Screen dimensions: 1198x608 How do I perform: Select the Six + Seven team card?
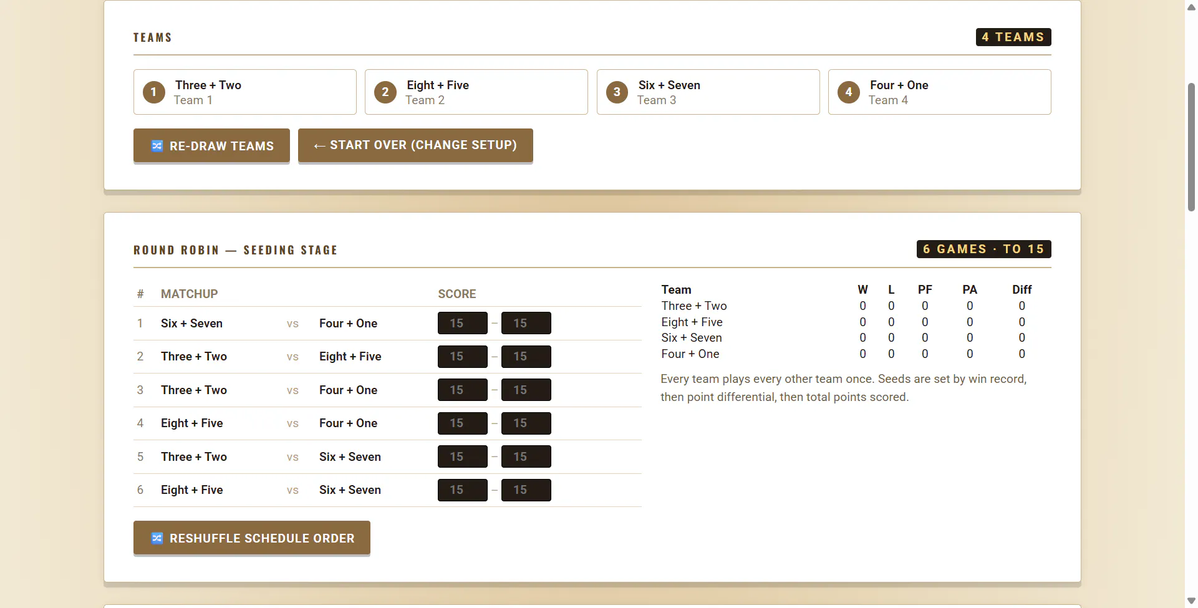708,92
